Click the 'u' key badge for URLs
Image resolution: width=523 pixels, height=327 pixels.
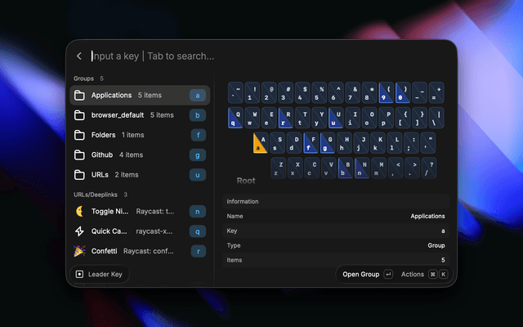(x=198, y=175)
